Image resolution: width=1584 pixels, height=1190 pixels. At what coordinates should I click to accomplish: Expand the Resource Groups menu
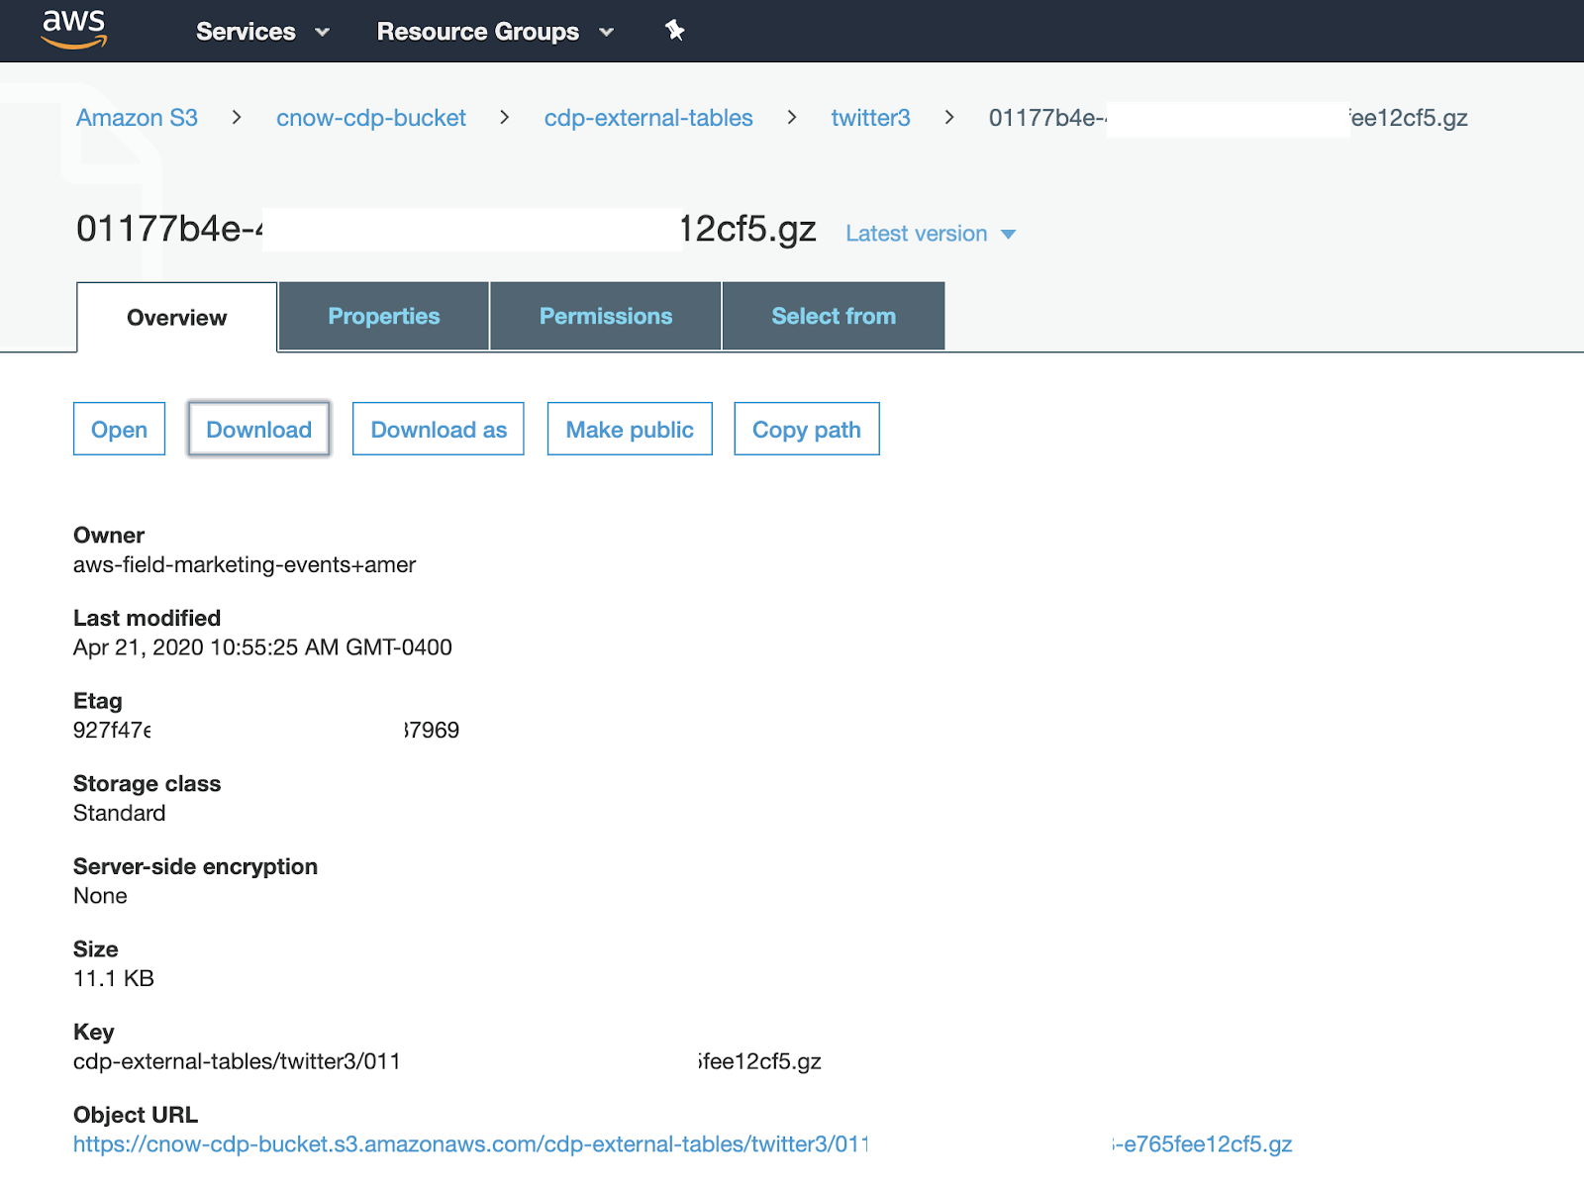[495, 32]
